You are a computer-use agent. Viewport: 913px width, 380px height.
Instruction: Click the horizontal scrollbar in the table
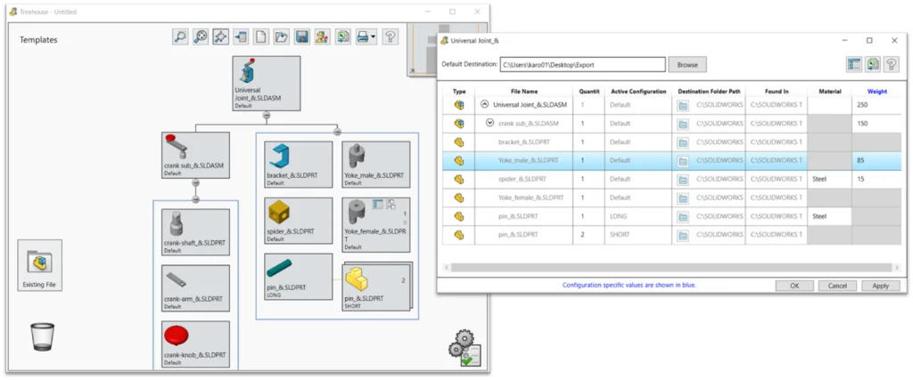[670, 267]
